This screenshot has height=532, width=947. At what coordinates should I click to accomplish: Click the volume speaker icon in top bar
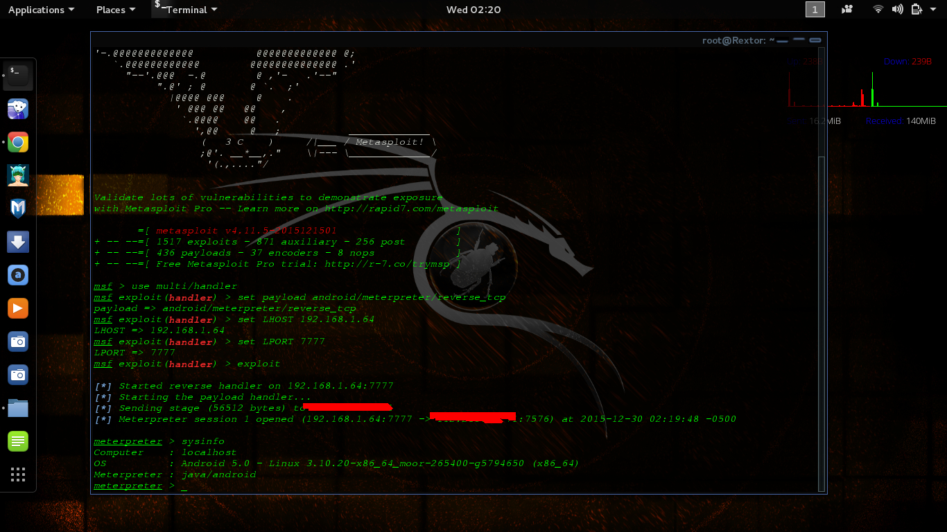pos(898,9)
